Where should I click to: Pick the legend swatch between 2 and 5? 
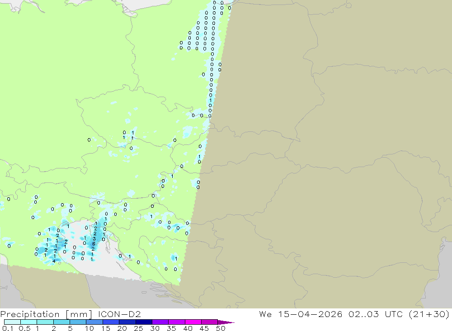tap(61, 322)
